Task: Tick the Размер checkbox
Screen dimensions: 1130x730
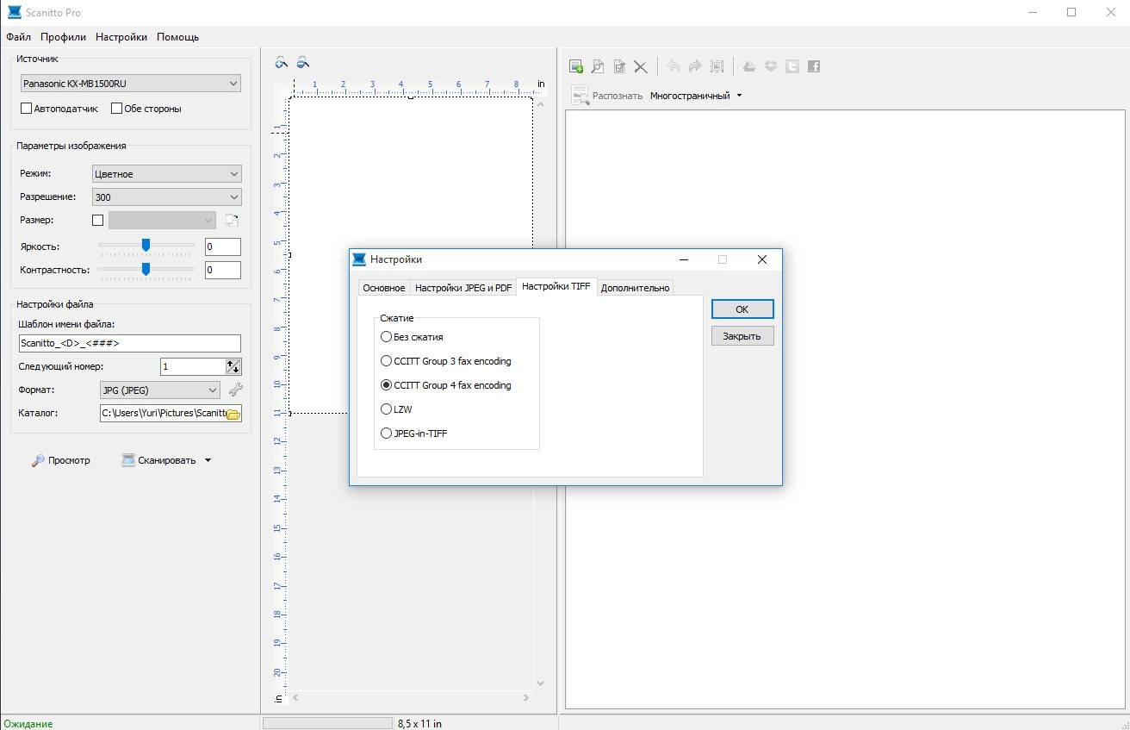Action: (x=97, y=221)
